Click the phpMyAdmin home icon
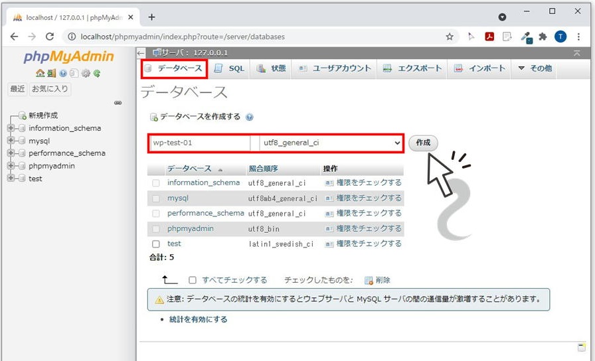 click(40, 74)
